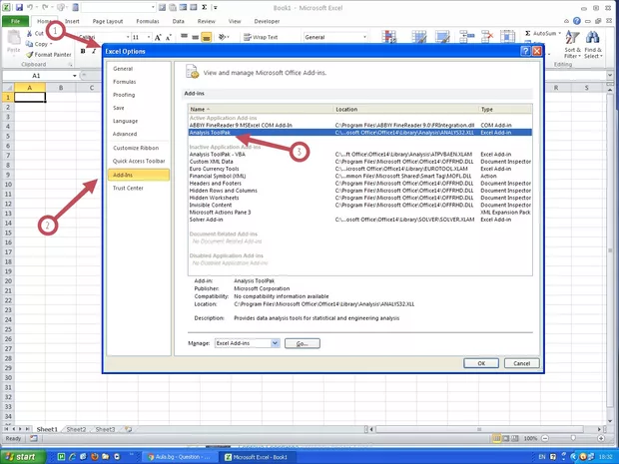Click the Excel Options help question-mark icon
Viewport: 619px width, 464px height.
tap(524, 50)
